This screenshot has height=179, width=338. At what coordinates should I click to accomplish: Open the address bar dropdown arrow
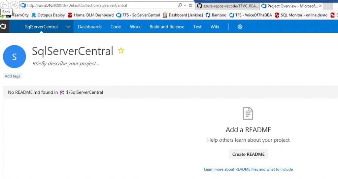185,5
